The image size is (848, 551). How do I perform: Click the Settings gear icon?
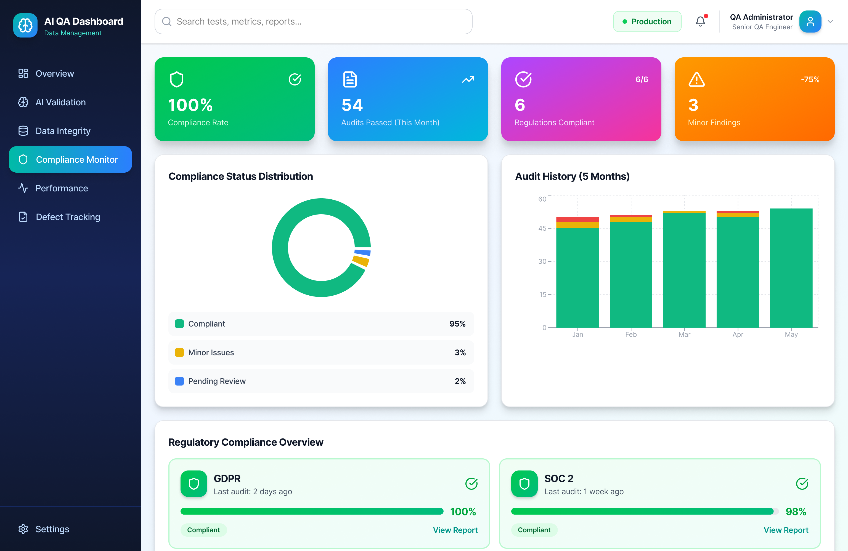coord(23,529)
